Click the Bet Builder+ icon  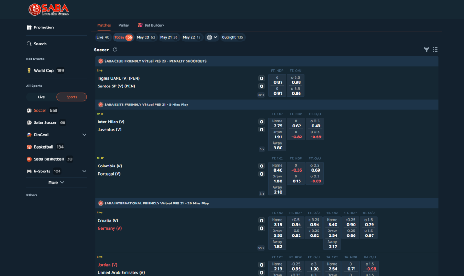140,25
